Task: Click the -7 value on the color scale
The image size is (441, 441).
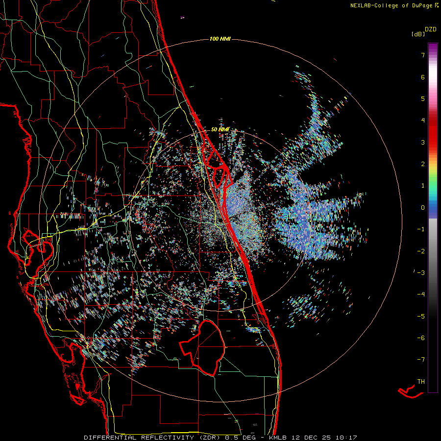Action: 421,360
